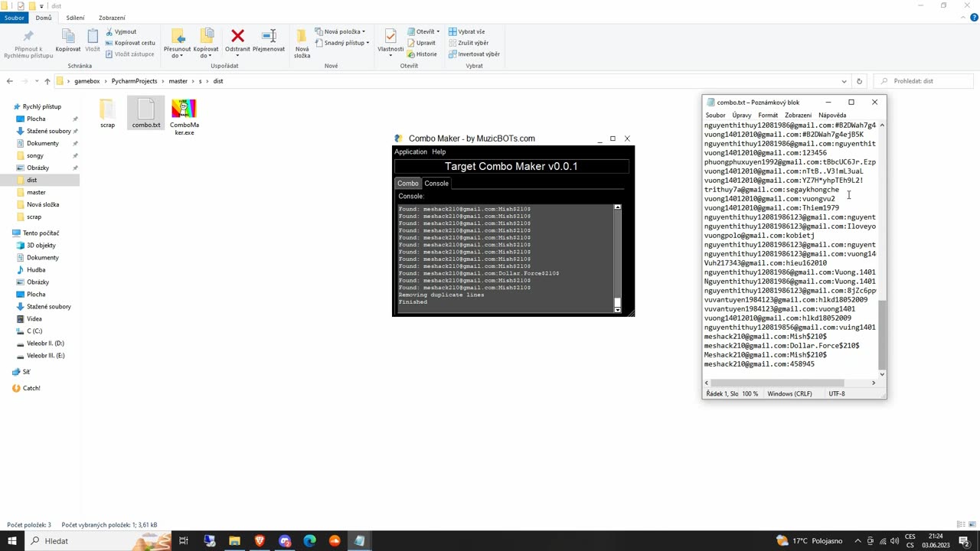Open the Move to (Přesunout do) dropdown
Image resolution: width=980 pixels, height=551 pixels.
click(177, 44)
